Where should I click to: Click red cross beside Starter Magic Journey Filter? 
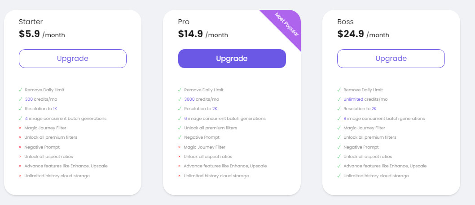pyautogui.click(x=20, y=128)
